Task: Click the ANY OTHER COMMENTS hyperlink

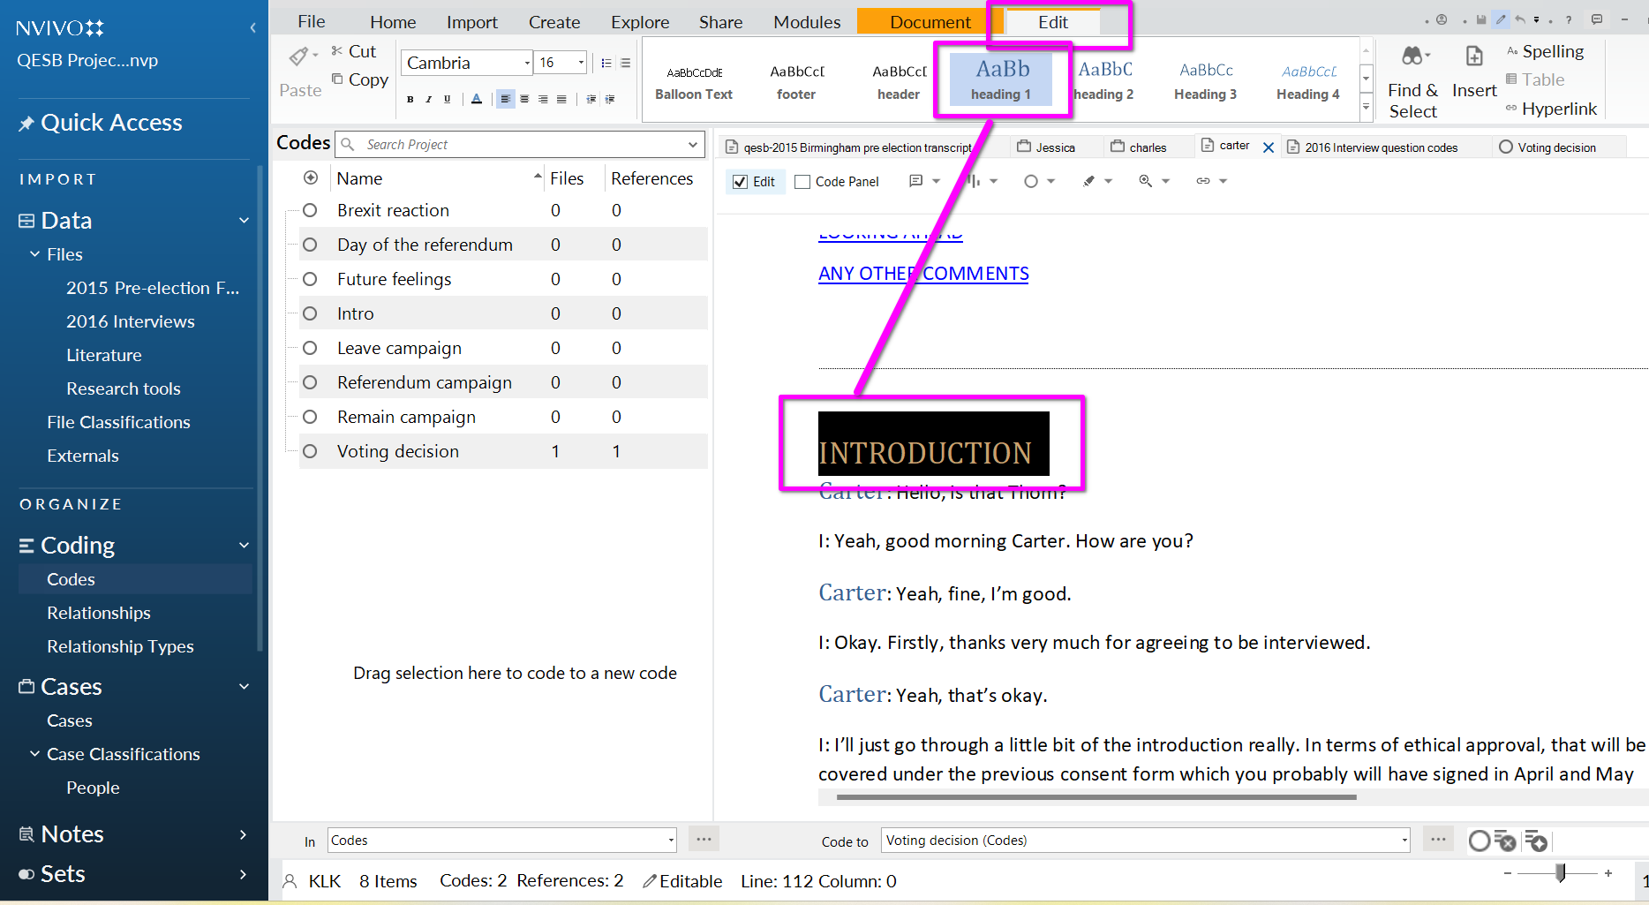Action: click(x=923, y=274)
